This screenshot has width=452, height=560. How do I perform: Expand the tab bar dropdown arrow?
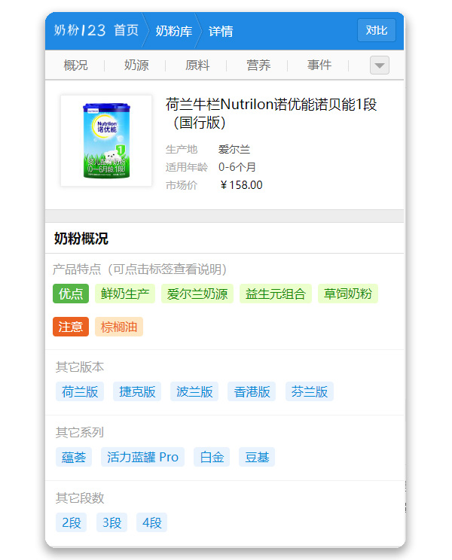[x=380, y=65]
